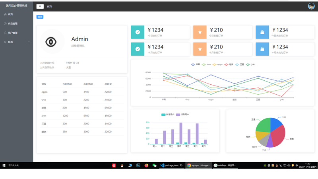Switch to Chrome my-app taskbar window
This screenshot has width=318, height=179.
point(198,165)
